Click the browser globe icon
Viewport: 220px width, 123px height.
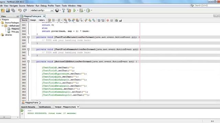tap(57, 10)
